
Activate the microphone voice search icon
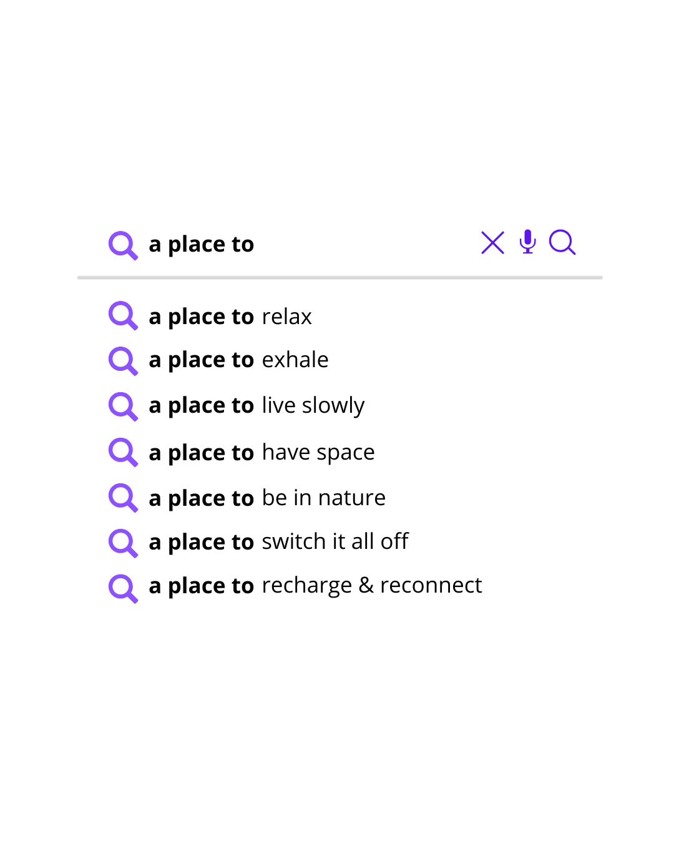coord(528,242)
